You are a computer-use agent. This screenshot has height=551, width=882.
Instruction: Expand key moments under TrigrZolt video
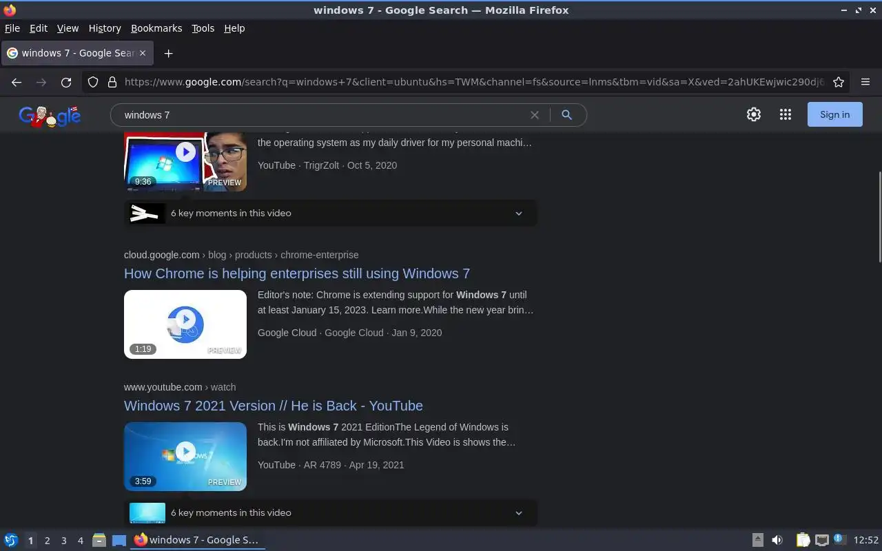point(331,214)
